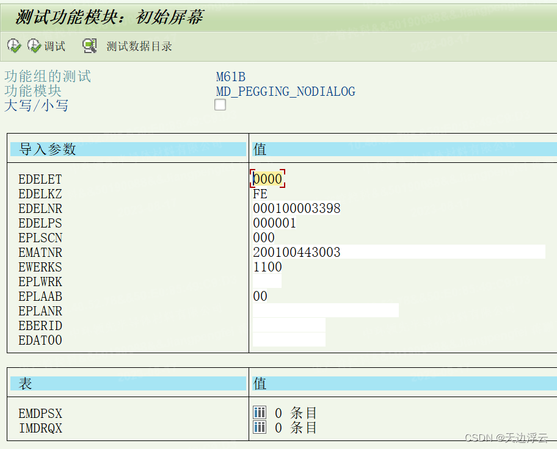This screenshot has width=557, height=449.
Task: Click the EDELNR field with 000100003398
Action: coord(296,208)
